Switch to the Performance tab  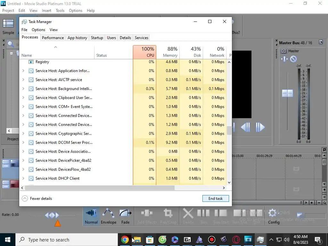[53, 38]
